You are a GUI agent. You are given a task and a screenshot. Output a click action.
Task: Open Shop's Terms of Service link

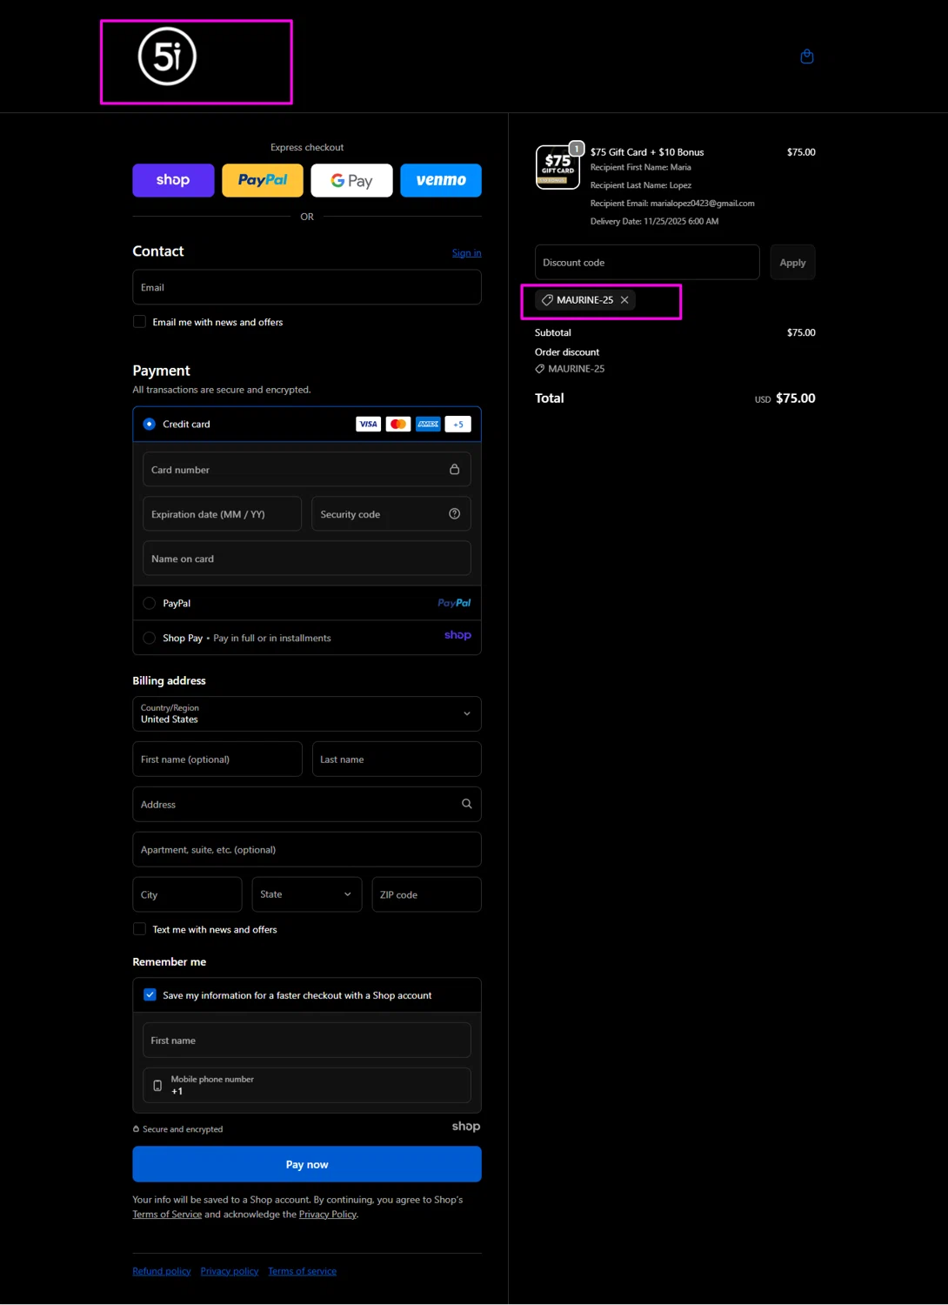(167, 1215)
